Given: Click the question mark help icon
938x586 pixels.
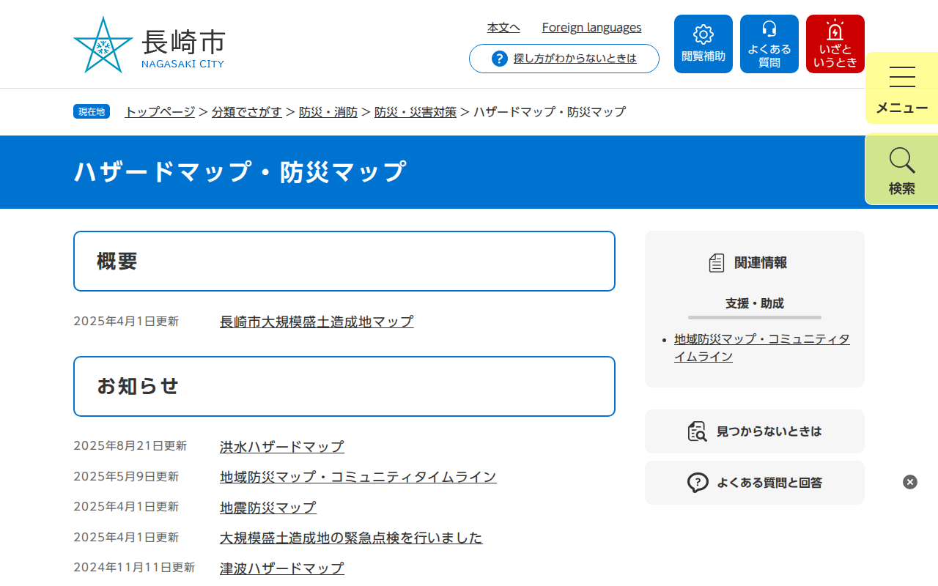Looking at the screenshot, I should pyautogui.click(x=500, y=59).
